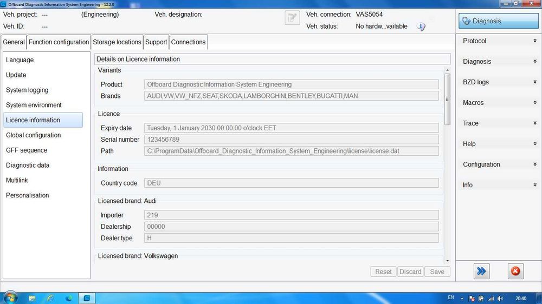The width and height of the screenshot is (542, 304).
Task: Expand the Info section
Action: pos(499,185)
